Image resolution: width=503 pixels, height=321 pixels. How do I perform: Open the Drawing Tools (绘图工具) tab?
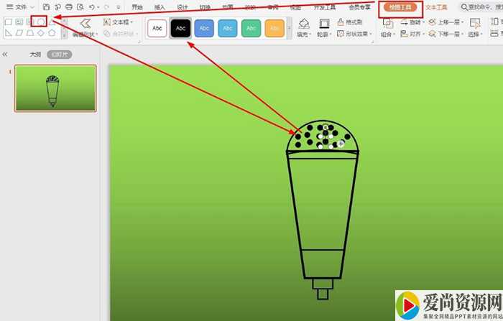coord(398,6)
